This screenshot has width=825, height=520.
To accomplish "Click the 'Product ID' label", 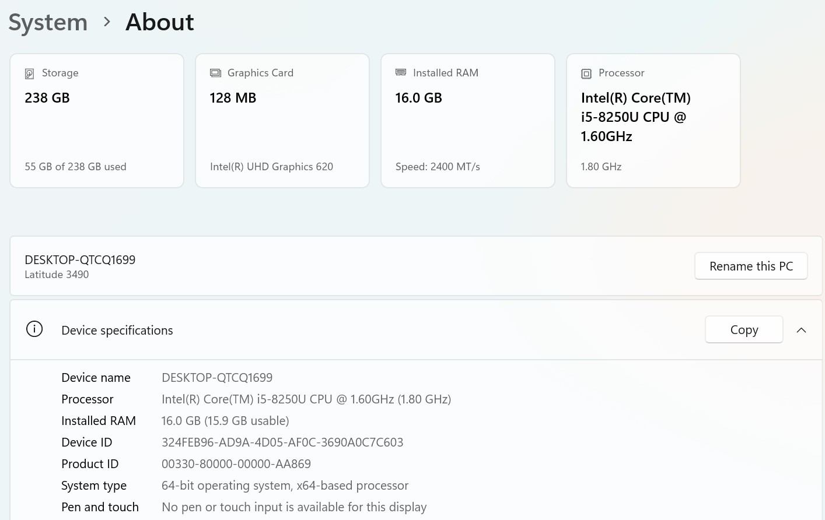I will click(x=90, y=464).
